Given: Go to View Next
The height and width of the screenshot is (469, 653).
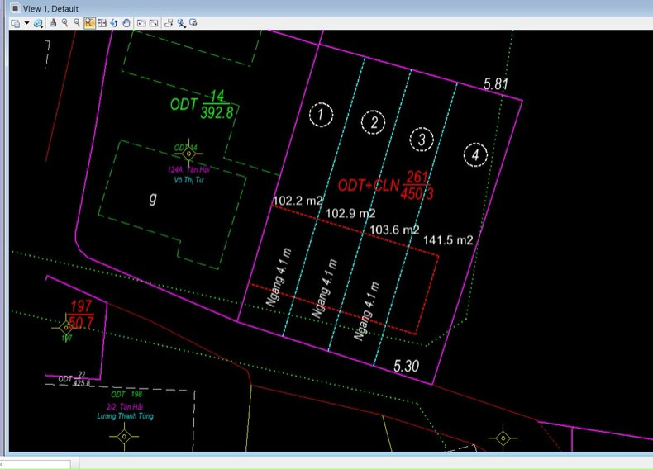Looking at the screenshot, I should (154, 23).
